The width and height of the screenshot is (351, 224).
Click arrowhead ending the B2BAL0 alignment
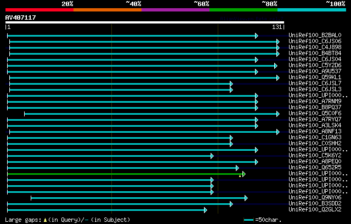click(x=257, y=36)
